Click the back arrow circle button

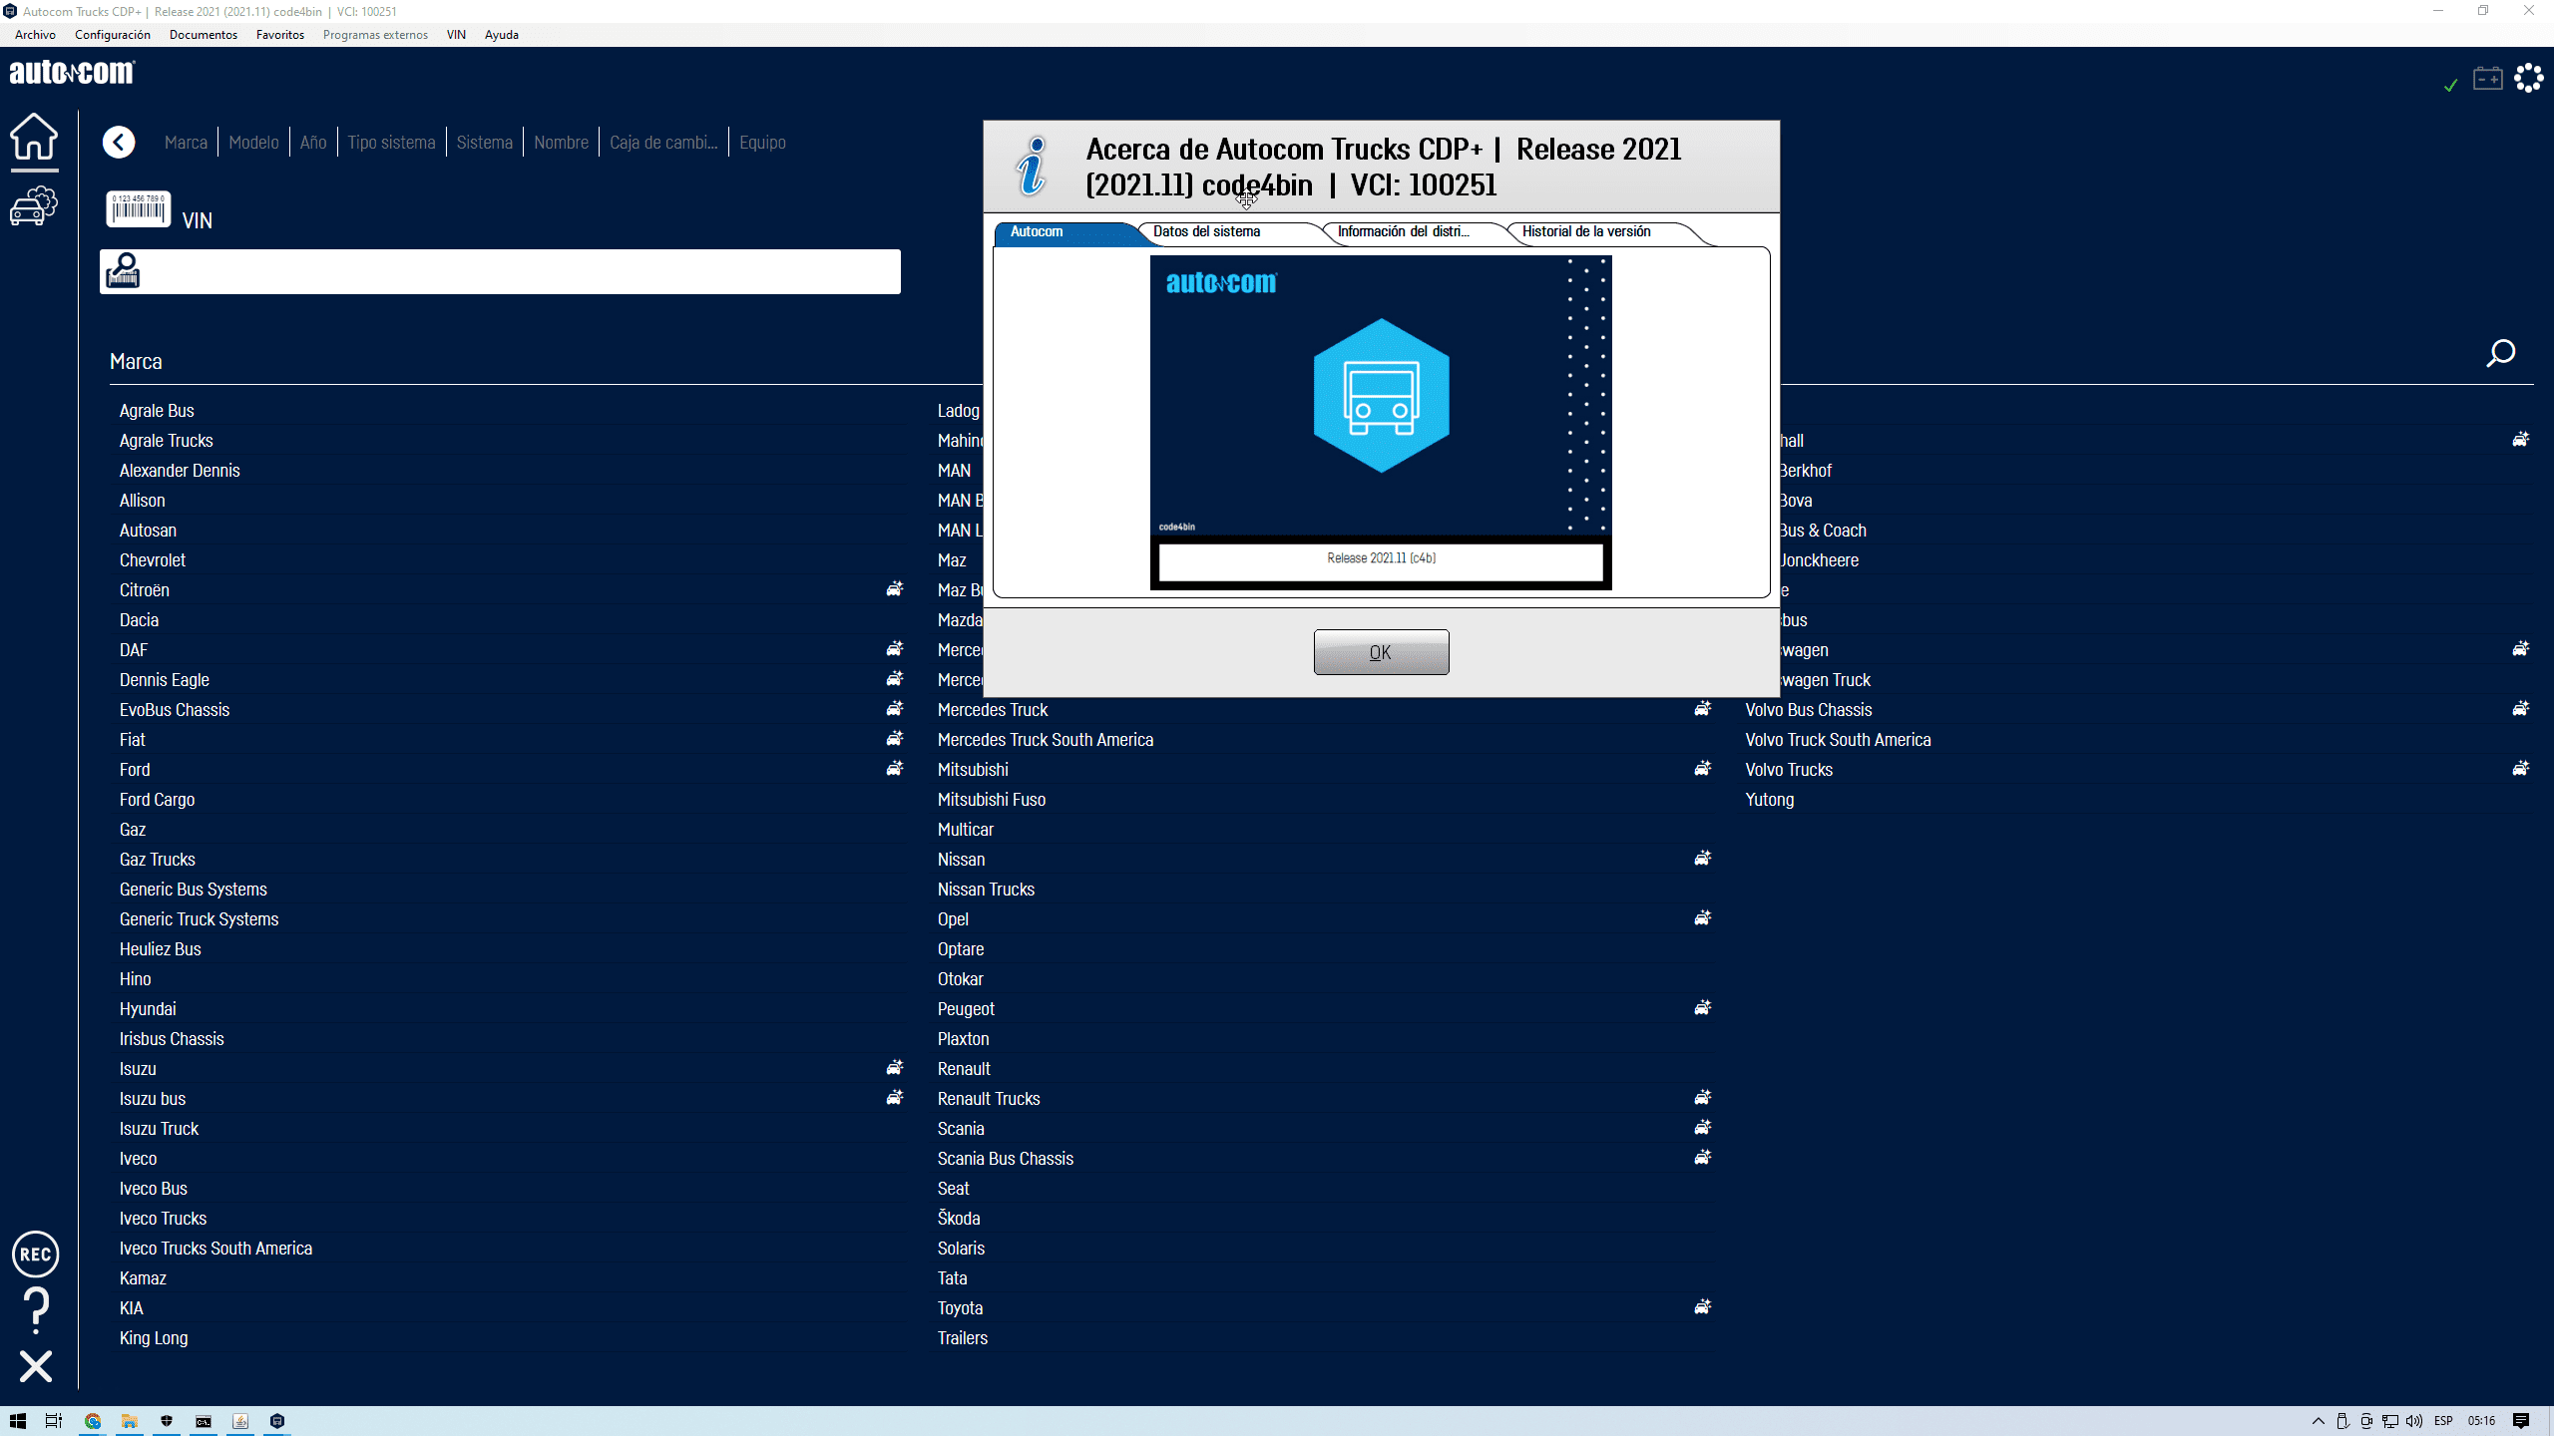click(x=119, y=142)
